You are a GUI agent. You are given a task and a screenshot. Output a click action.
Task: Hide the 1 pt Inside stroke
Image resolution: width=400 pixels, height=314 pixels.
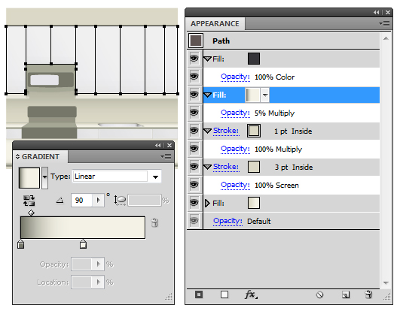pyautogui.click(x=194, y=131)
